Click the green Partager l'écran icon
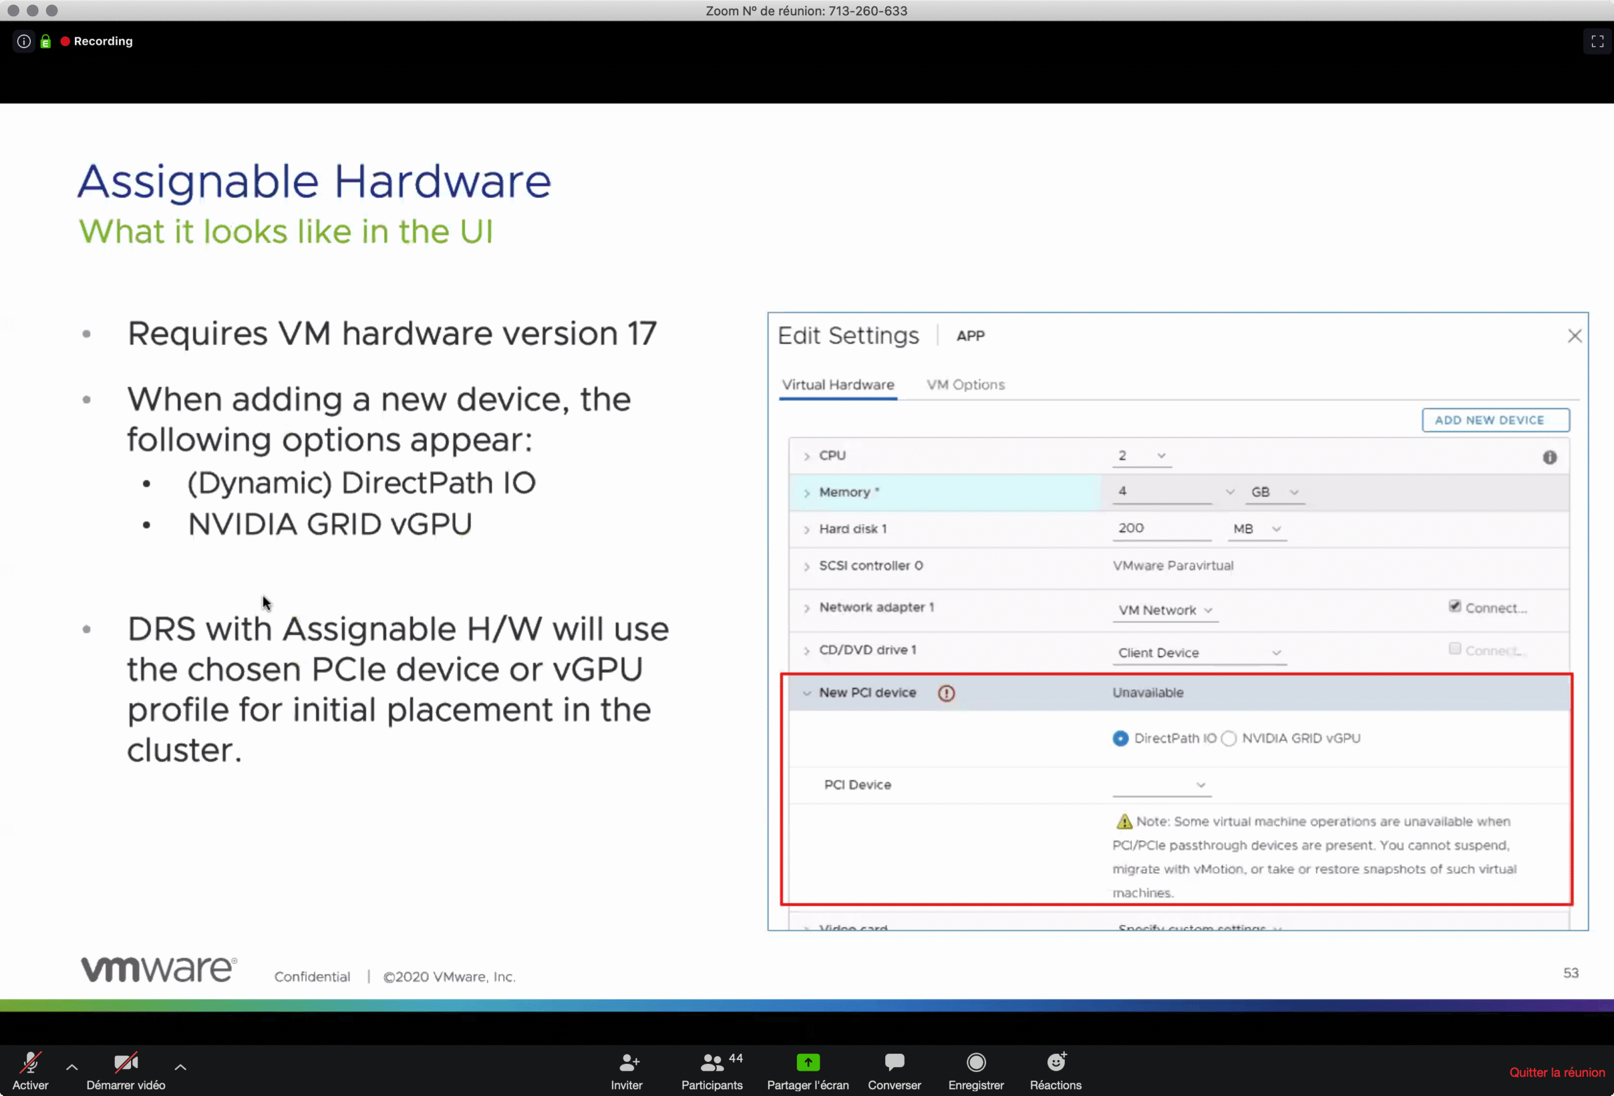Viewport: 1614px width, 1096px height. (x=808, y=1062)
